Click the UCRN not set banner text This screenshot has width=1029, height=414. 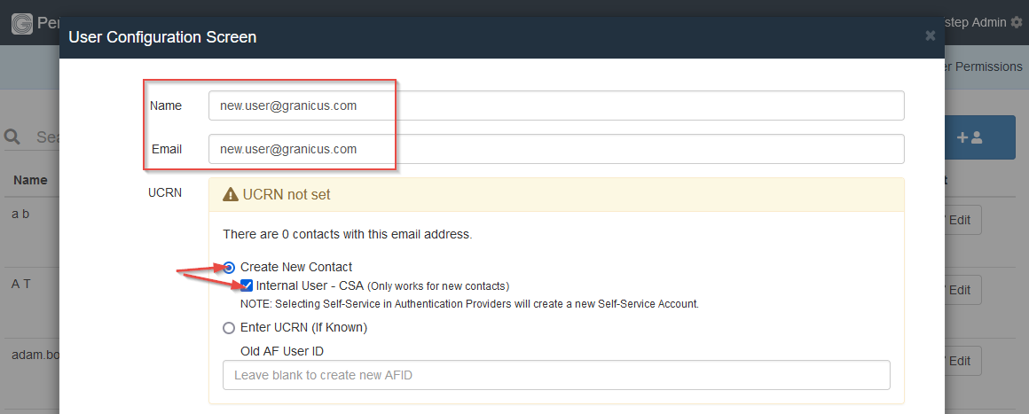point(287,194)
